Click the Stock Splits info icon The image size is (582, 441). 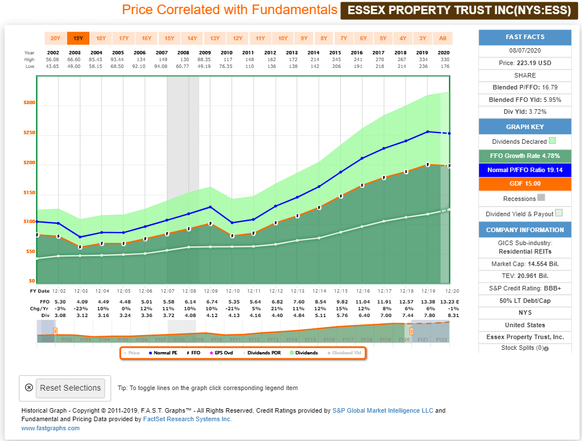click(546, 349)
